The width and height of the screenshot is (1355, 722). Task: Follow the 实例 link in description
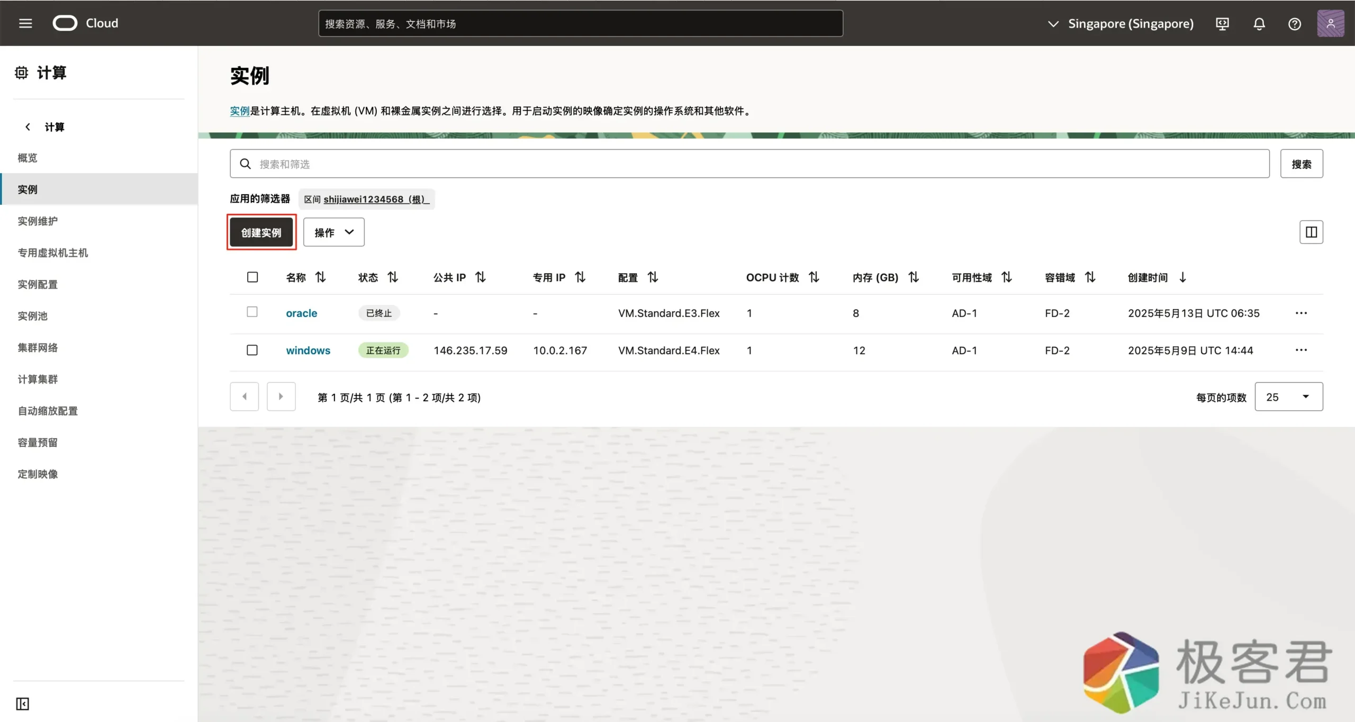coord(240,111)
